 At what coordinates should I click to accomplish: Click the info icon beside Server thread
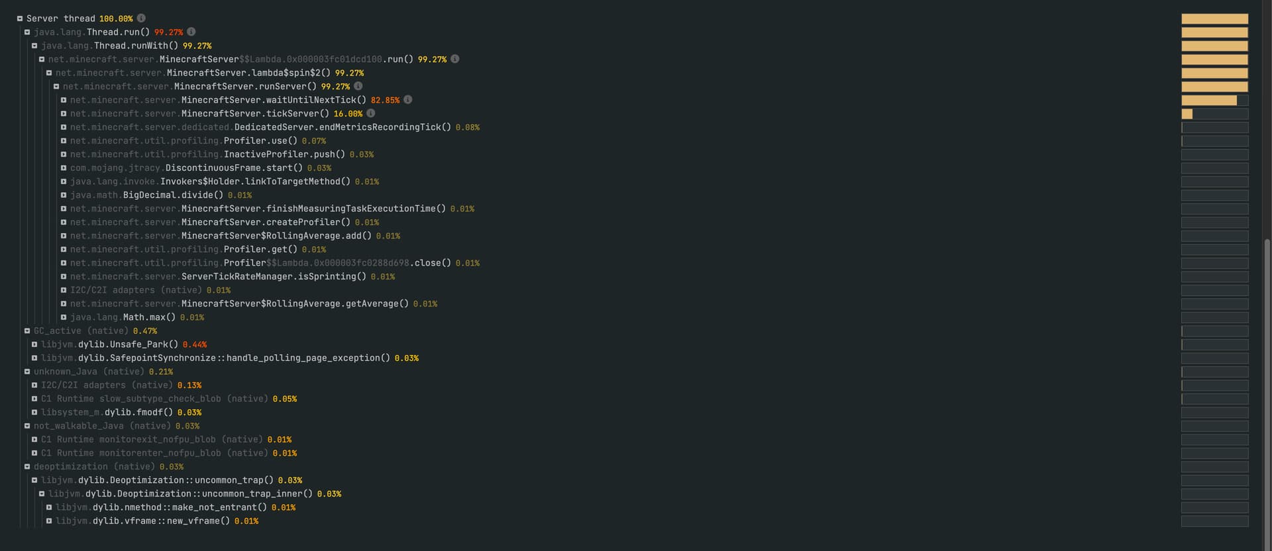click(141, 19)
